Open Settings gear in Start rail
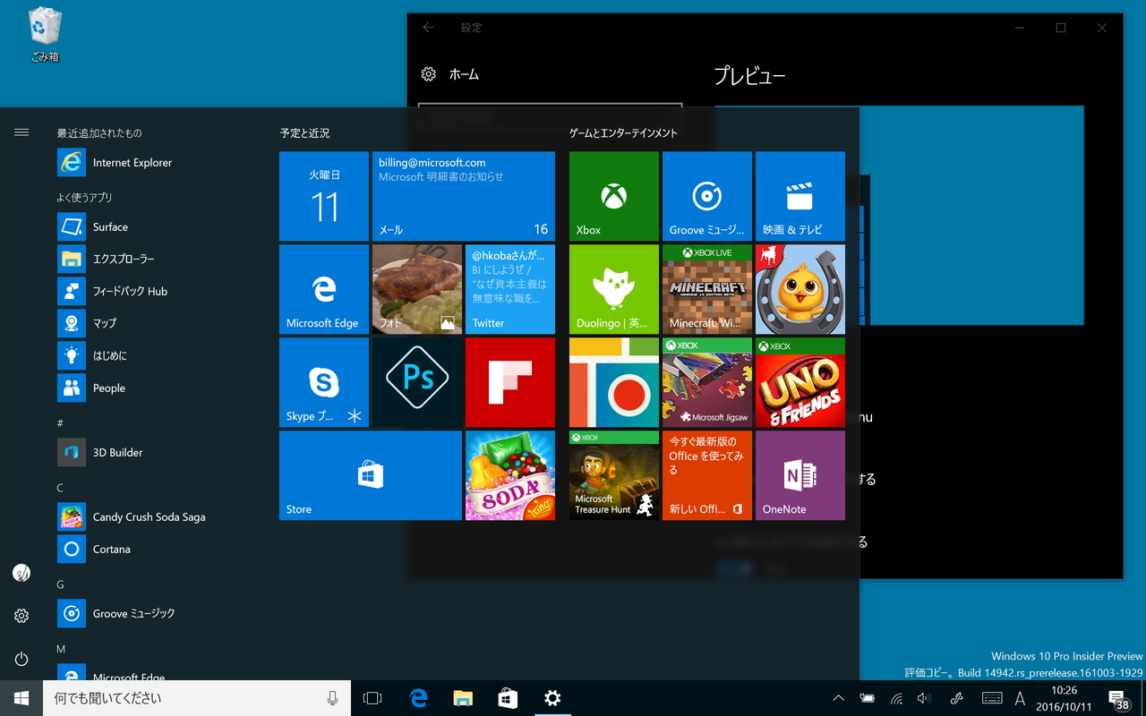Viewport: 1146px width, 716px height. pos(21,616)
